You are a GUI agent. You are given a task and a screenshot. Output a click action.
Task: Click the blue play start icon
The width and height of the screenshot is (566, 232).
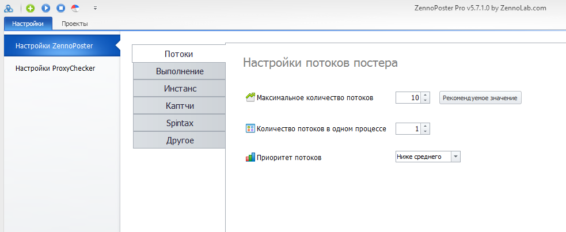(x=45, y=7)
